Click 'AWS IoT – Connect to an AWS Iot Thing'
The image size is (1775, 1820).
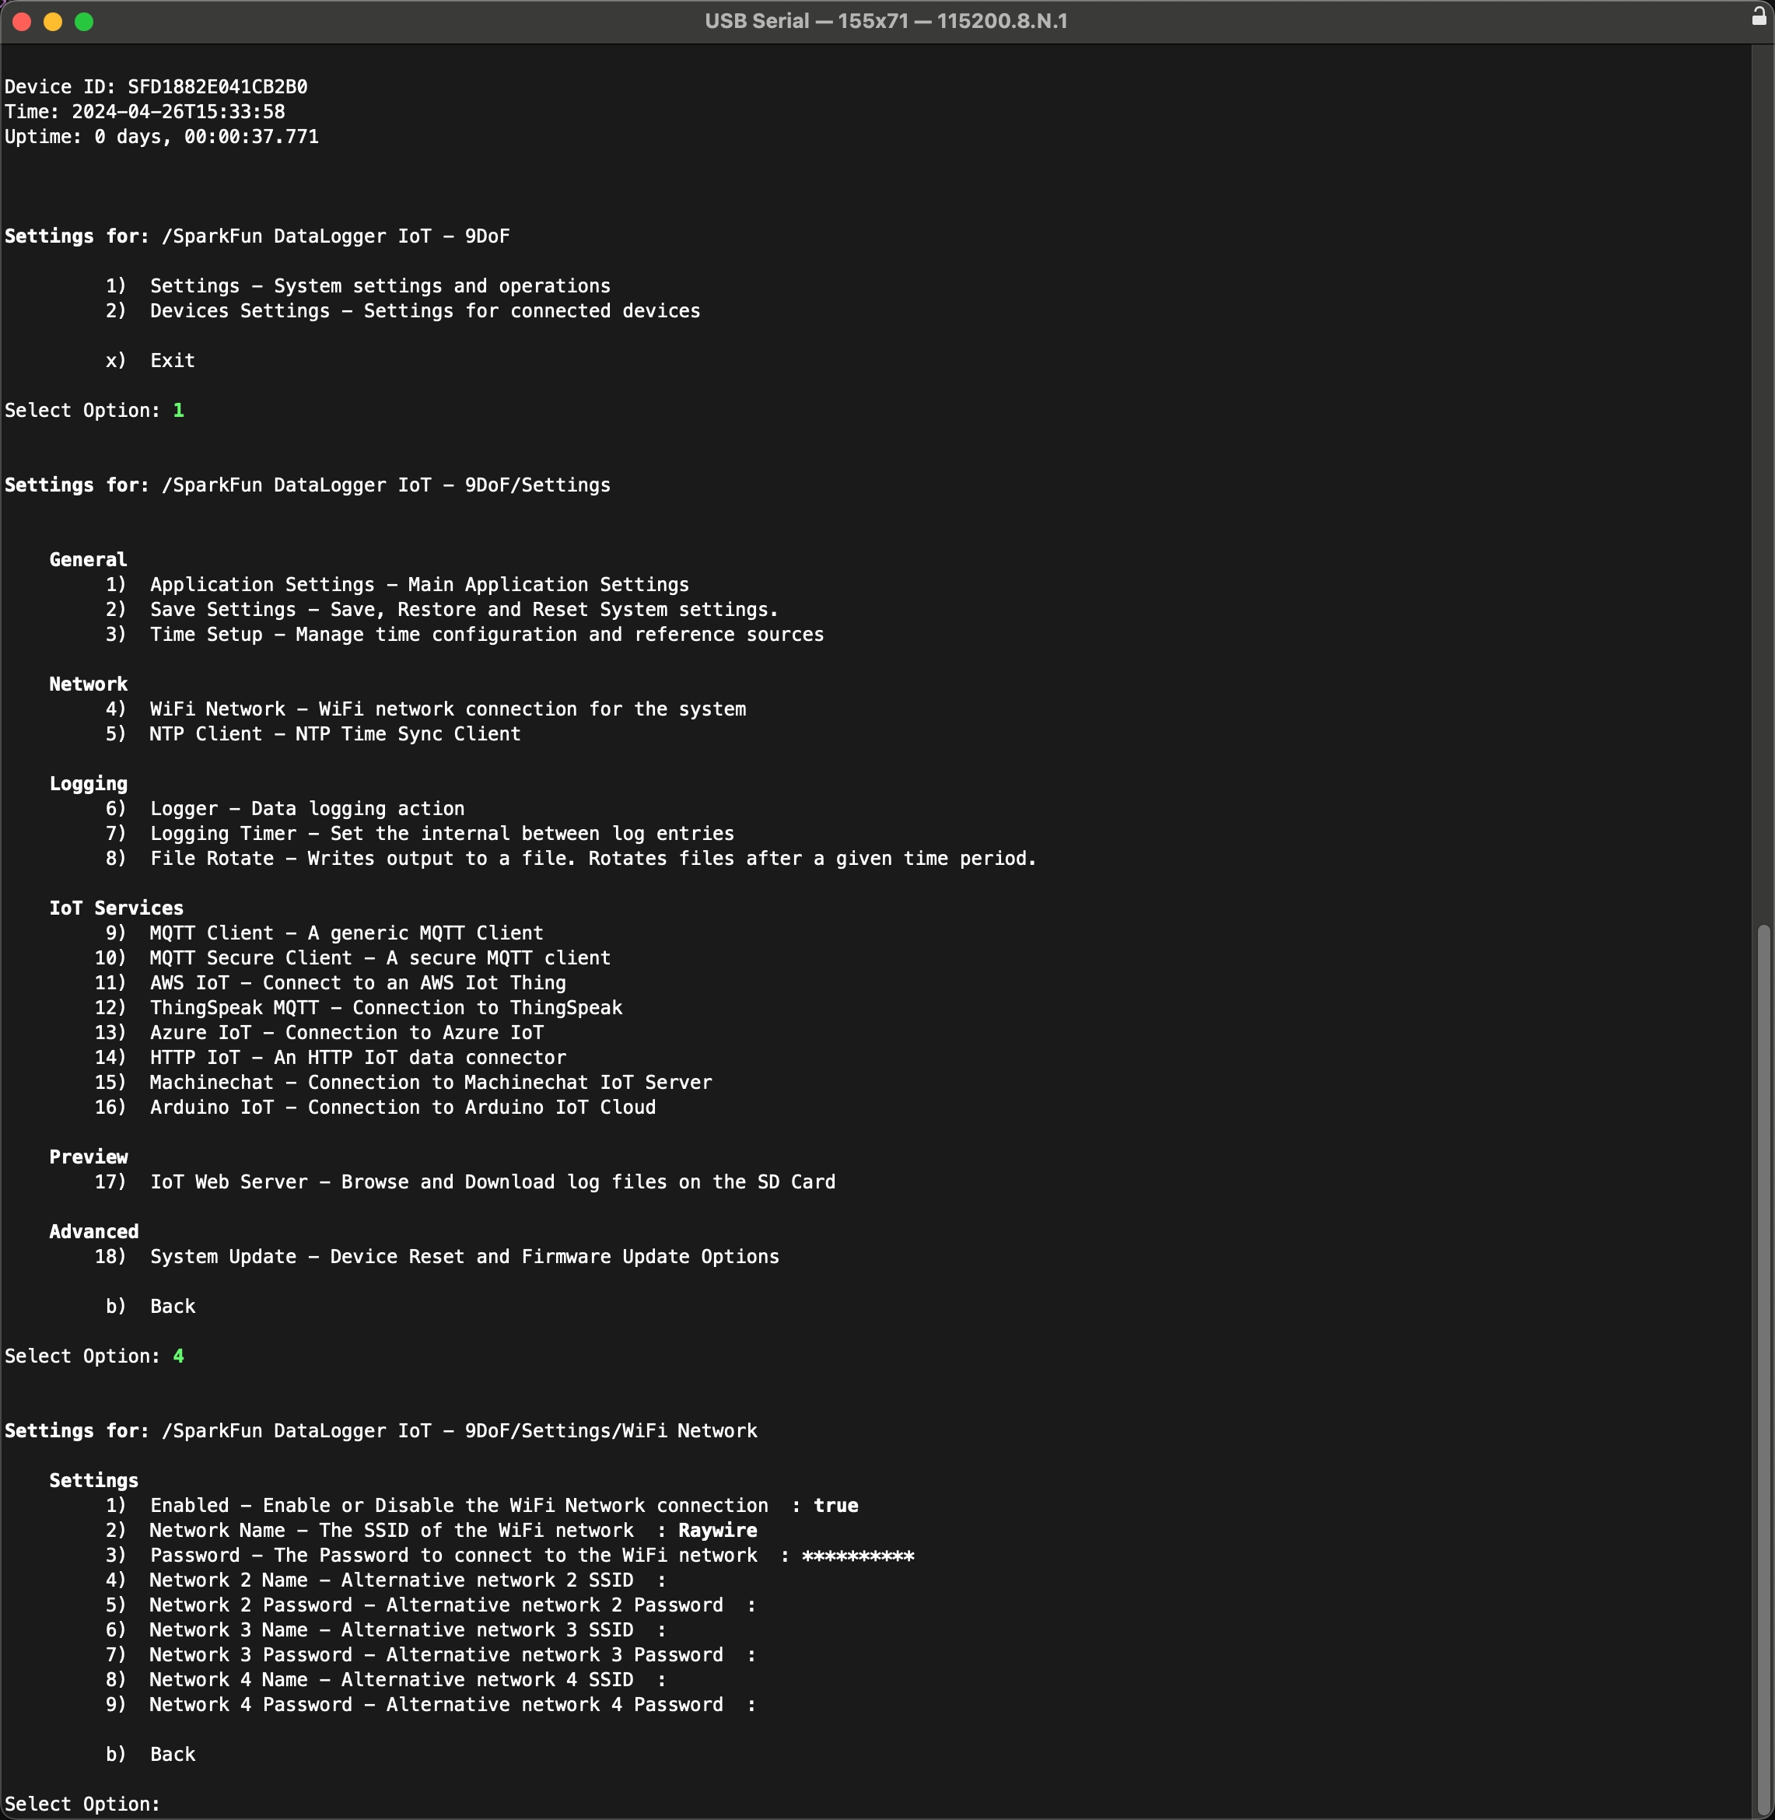[x=330, y=983]
